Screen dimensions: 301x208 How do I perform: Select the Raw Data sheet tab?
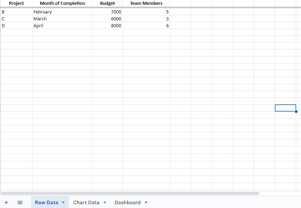tap(46, 202)
